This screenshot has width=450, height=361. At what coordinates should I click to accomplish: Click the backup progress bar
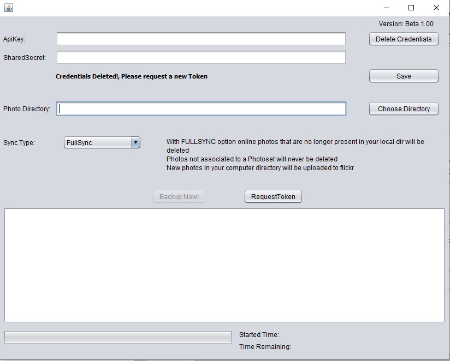118,337
